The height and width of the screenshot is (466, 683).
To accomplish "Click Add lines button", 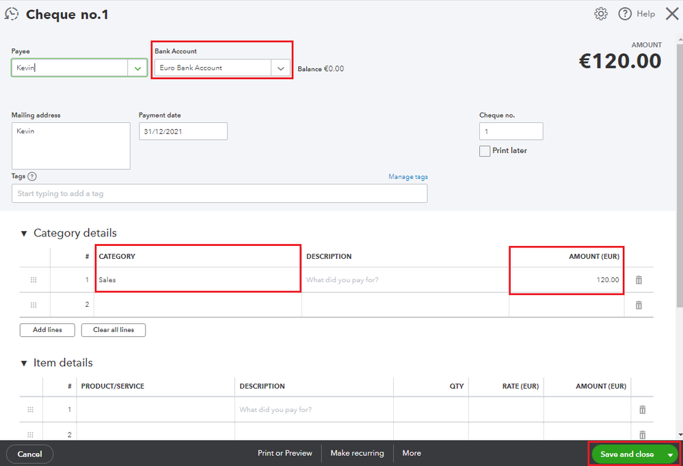I will tap(47, 329).
